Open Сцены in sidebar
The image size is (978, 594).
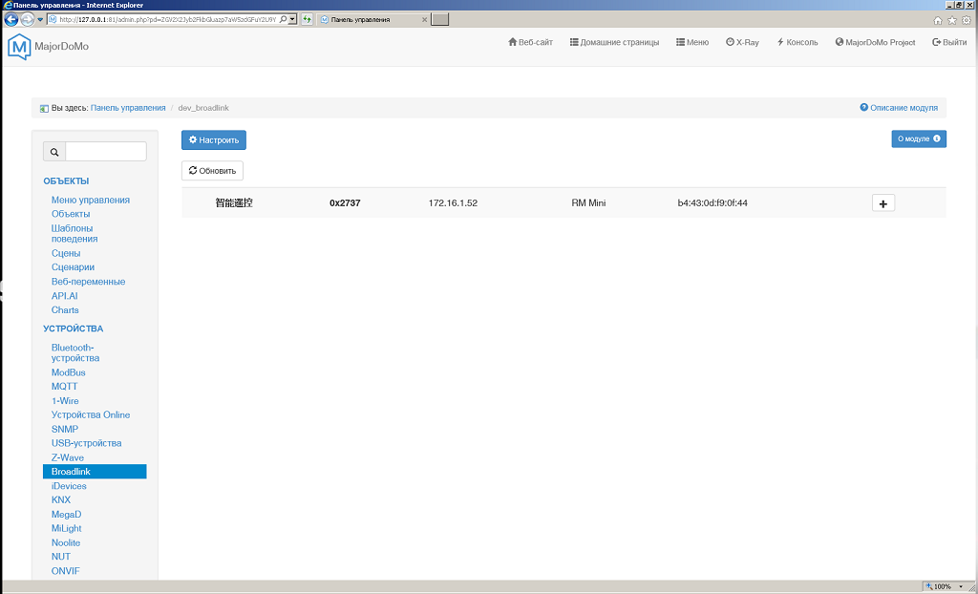coord(66,253)
